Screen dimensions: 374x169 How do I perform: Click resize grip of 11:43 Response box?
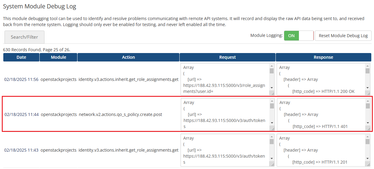(x=368, y=164)
